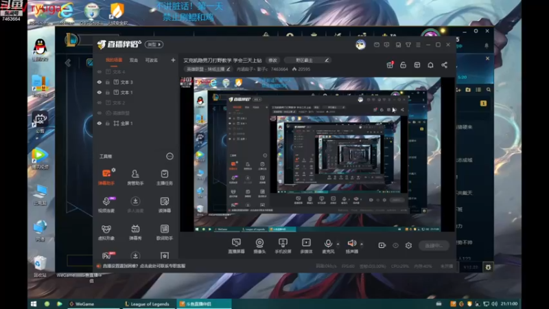Switch to the 可改名 scene tab

tap(152, 60)
